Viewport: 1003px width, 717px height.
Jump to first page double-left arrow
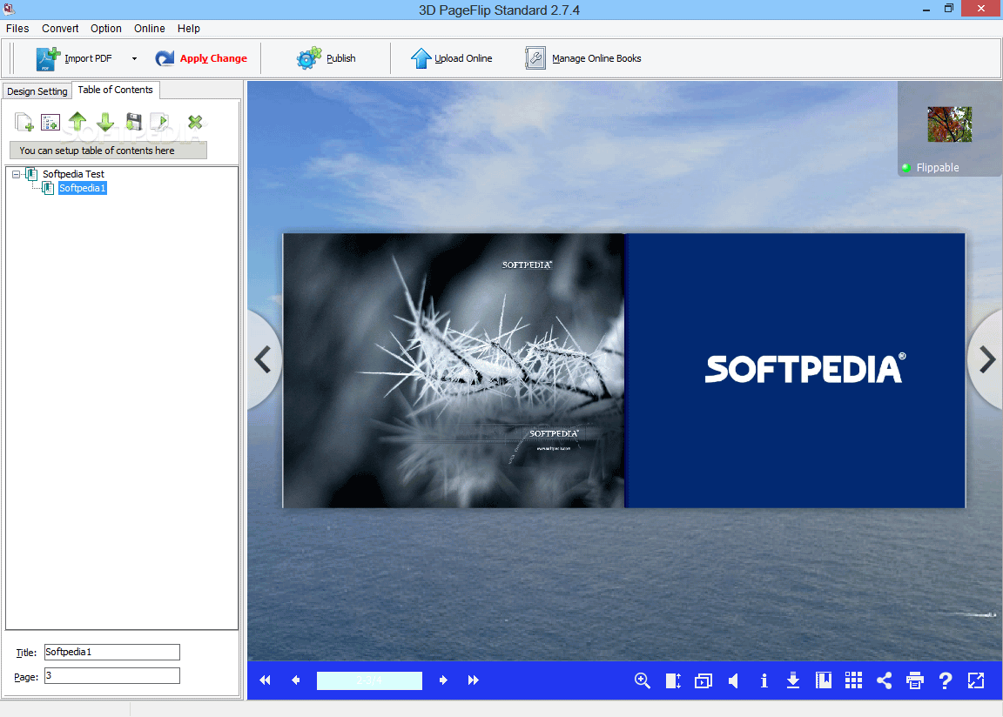[x=265, y=680]
